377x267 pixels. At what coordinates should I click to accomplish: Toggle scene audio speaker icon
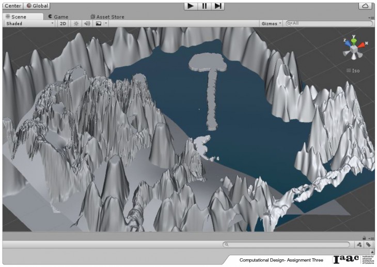click(87, 23)
